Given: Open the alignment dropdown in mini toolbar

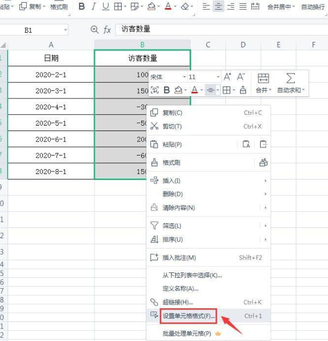Looking at the screenshot, I should pos(218,90).
